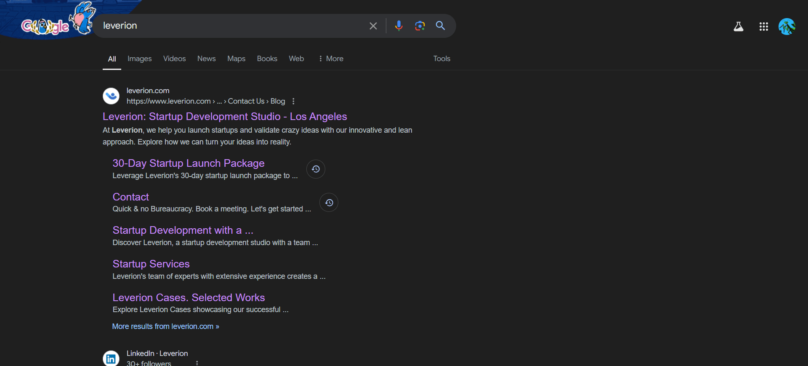Click More results from leverion.com
This screenshot has height=366, width=808.
coord(165,326)
